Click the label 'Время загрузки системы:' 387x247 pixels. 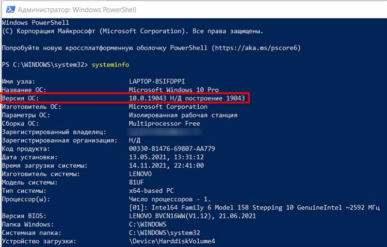click(x=44, y=166)
